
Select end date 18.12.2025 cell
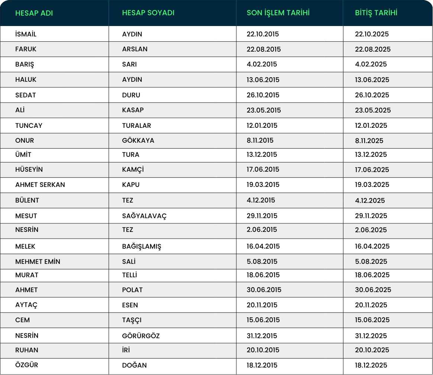pyautogui.click(x=371, y=365)
